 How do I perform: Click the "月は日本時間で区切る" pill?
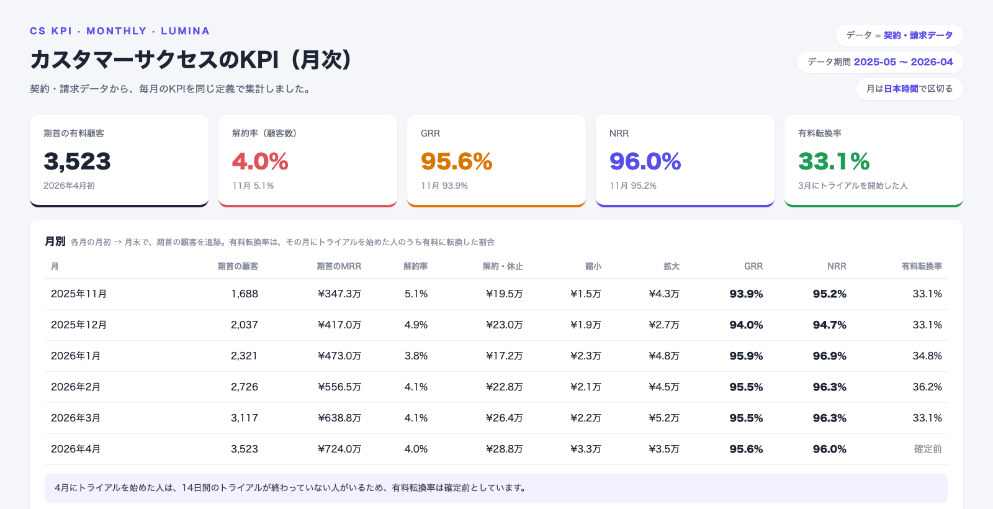[x=910, y=89]
